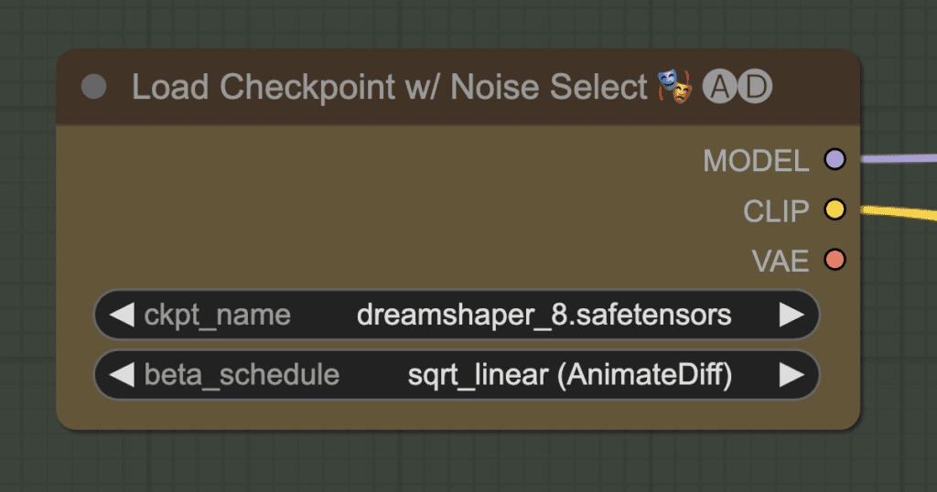This screenshot has width=937, height=492.
Task: Click the ckpt_name field label
Action: pos(217,316)
